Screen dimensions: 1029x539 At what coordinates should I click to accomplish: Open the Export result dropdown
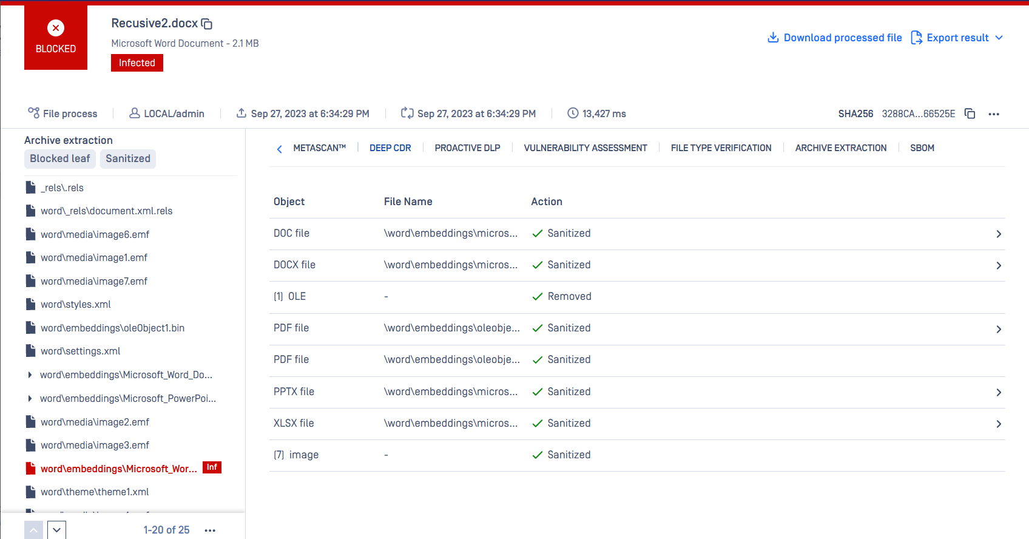[x=957, y=38]
